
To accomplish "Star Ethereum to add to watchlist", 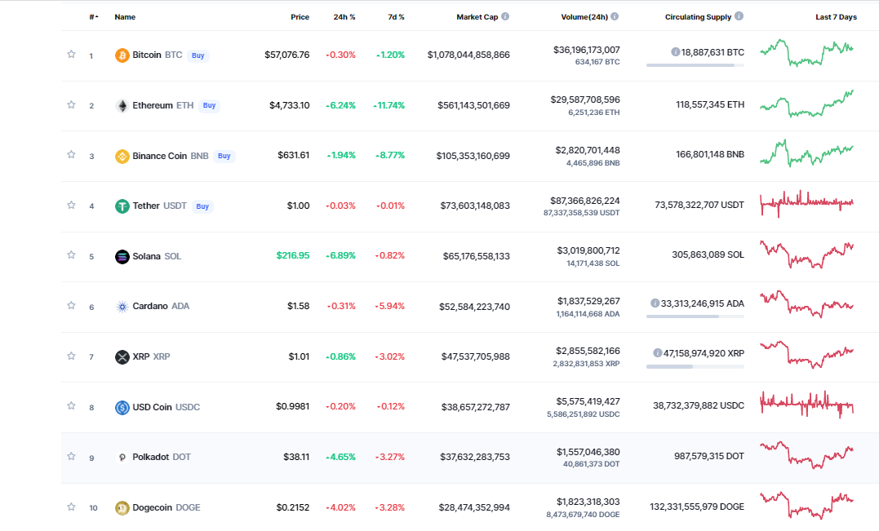I will 71,104.
